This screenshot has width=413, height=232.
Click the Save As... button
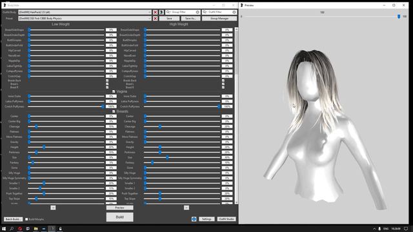click(x=190, y=19)
